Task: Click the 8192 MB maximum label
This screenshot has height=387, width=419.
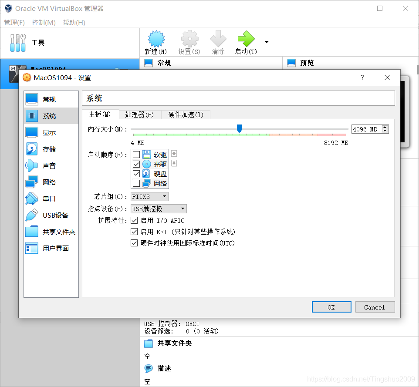Action: click(x=336, y=143)
